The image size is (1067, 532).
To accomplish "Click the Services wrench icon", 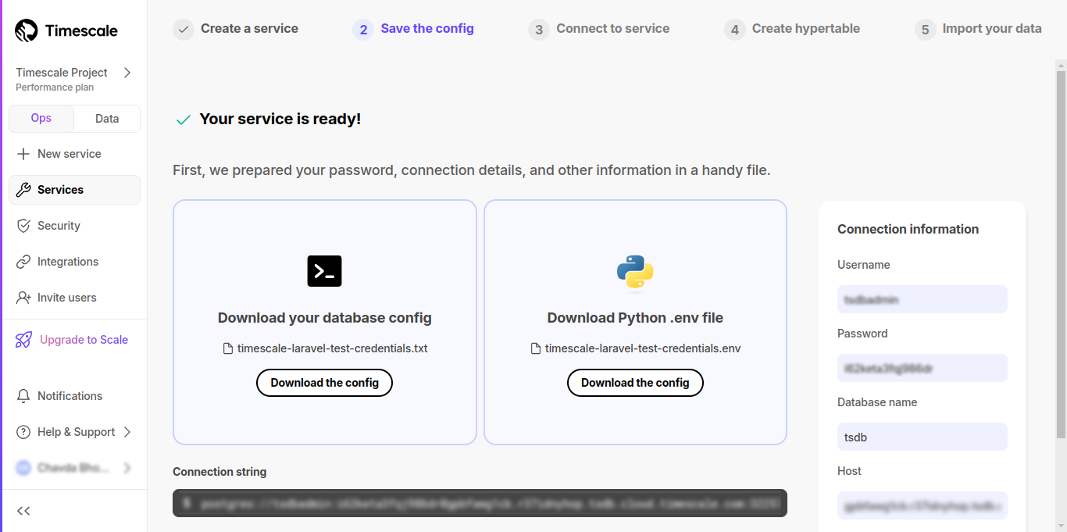I will pos(23,190).
